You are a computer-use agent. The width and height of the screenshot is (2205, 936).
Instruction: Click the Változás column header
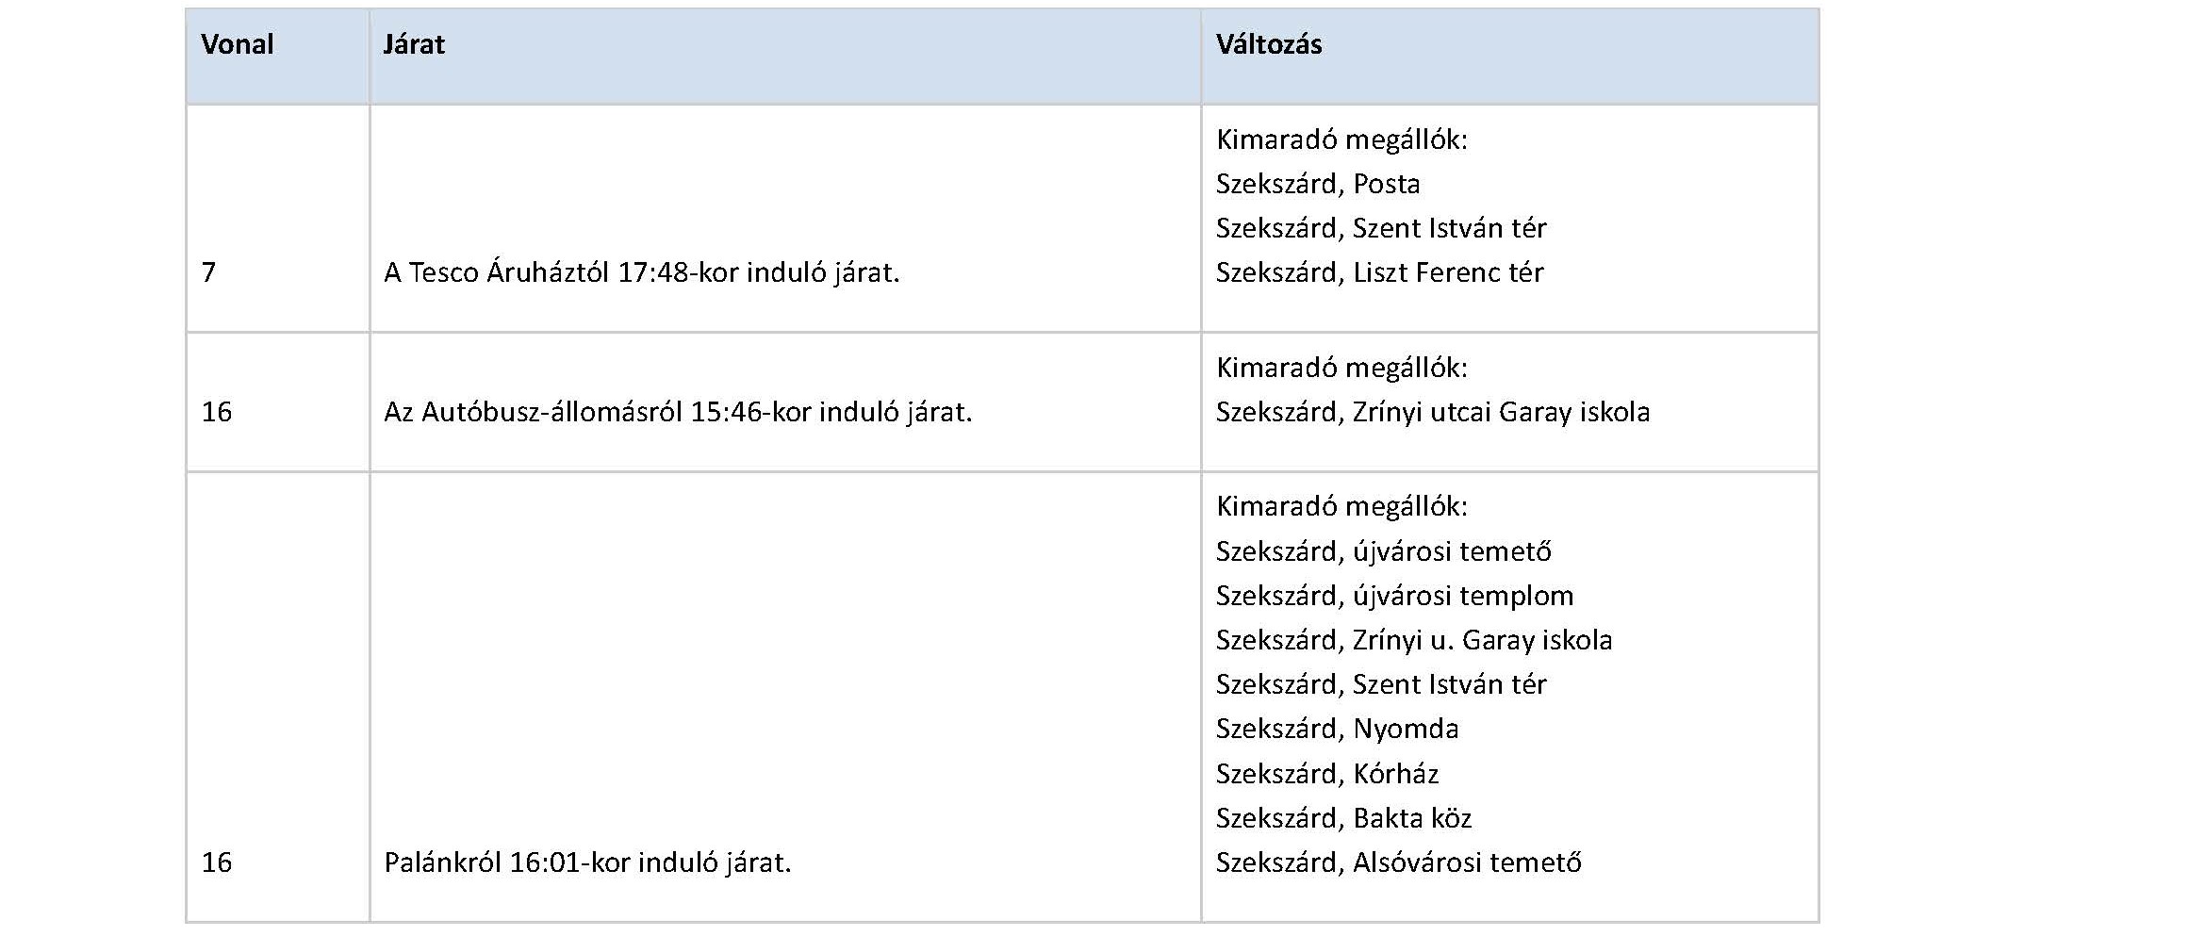(1269, 44)
